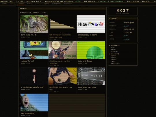Open 'finding music on the internet' post title
The image size is (156, 117).
(x=60, y=62)
